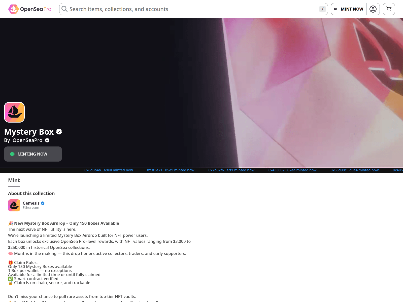Click the 0x66d90c...d3a4 minted now entry

[x=355, y=170]
